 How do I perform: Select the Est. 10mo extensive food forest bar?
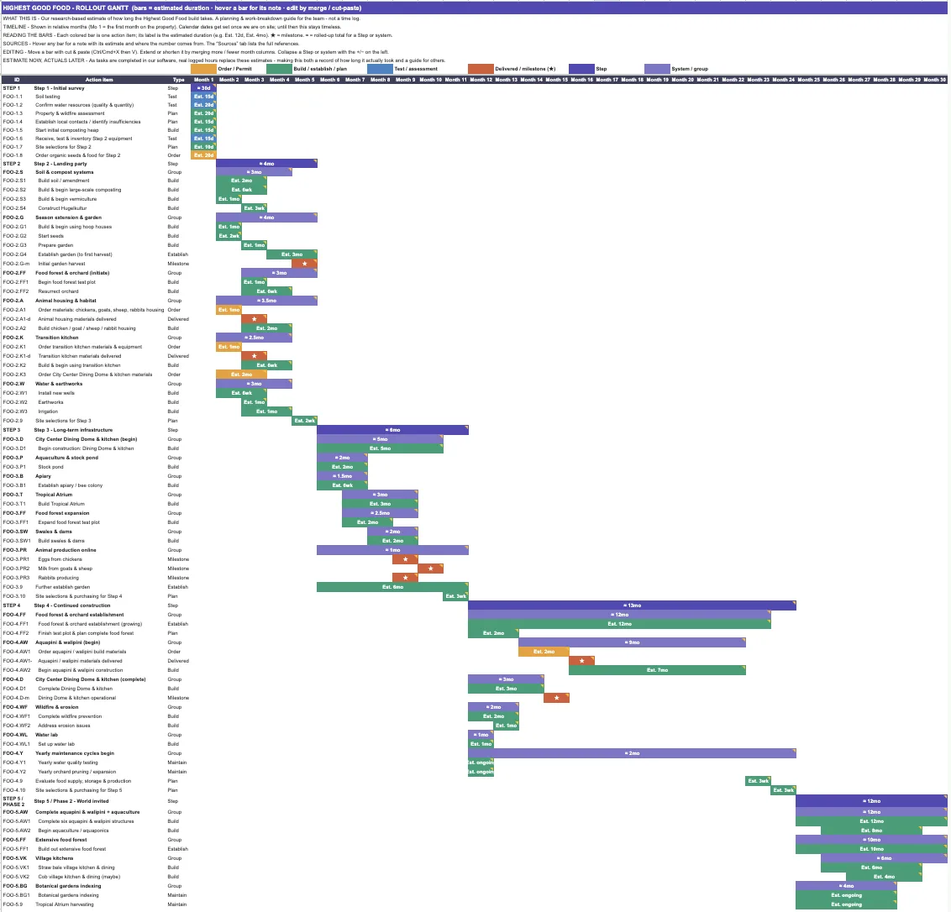(871, 849)
